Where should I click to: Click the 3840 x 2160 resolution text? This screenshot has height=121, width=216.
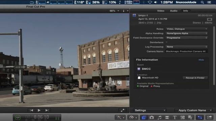tap(145, 23)
